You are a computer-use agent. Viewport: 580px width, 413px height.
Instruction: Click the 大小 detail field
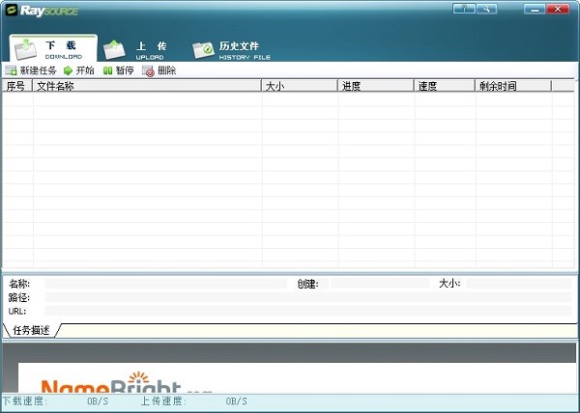click(x=518, y=283)
